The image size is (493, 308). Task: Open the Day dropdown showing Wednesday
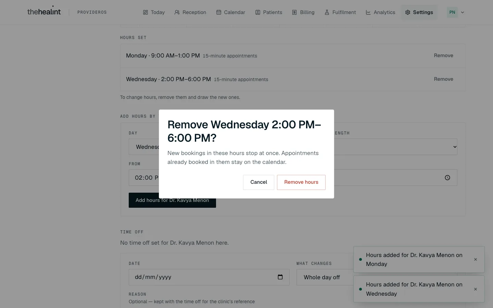click(144, 147)
